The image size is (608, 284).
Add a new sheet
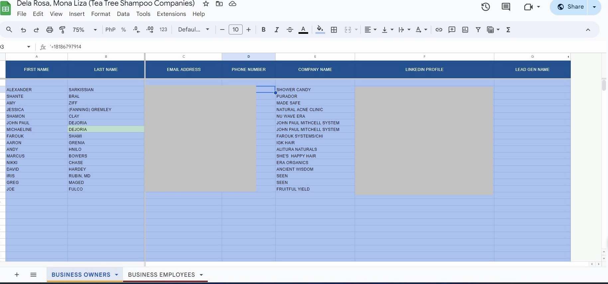pyautogui.click(x=17, y=275)
